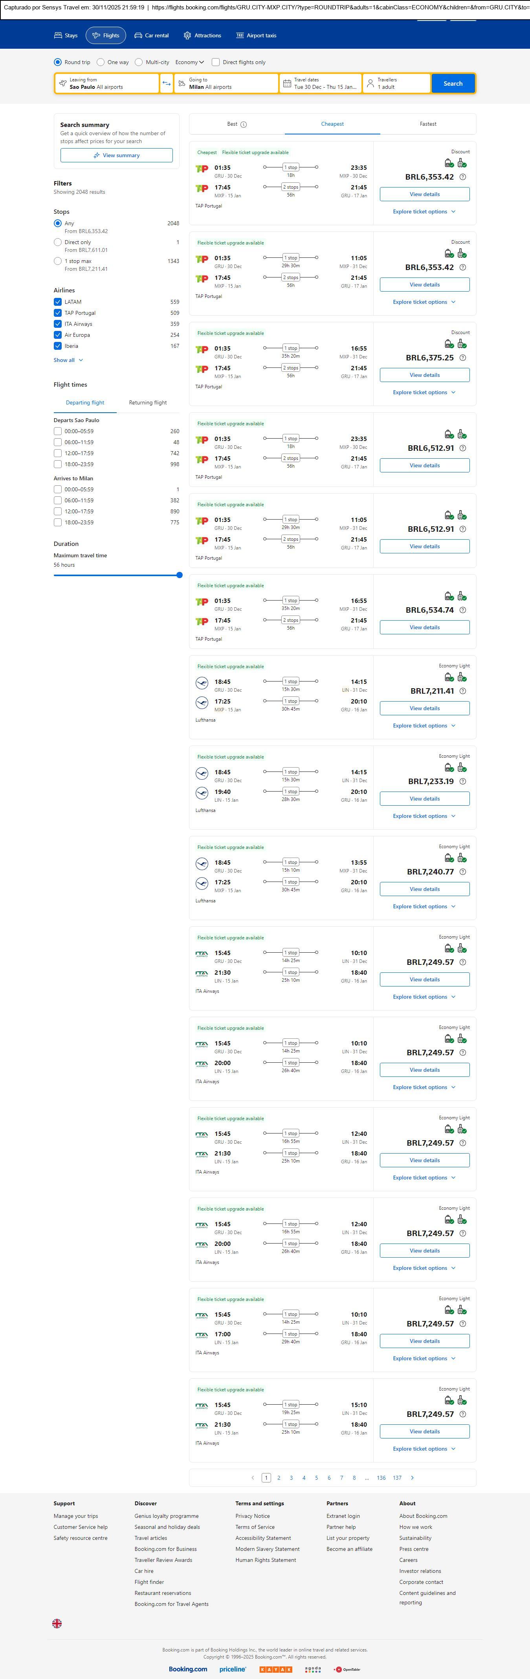Click the swap origin and destination arrows icon
Viewport: 530px width, 1679px height.
(166, 83)
